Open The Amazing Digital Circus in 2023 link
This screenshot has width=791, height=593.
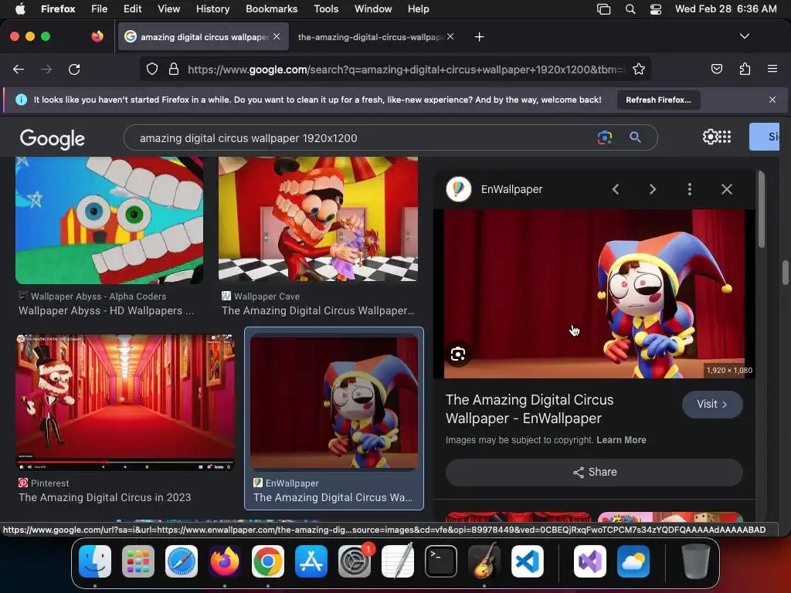tap(105, 497)
